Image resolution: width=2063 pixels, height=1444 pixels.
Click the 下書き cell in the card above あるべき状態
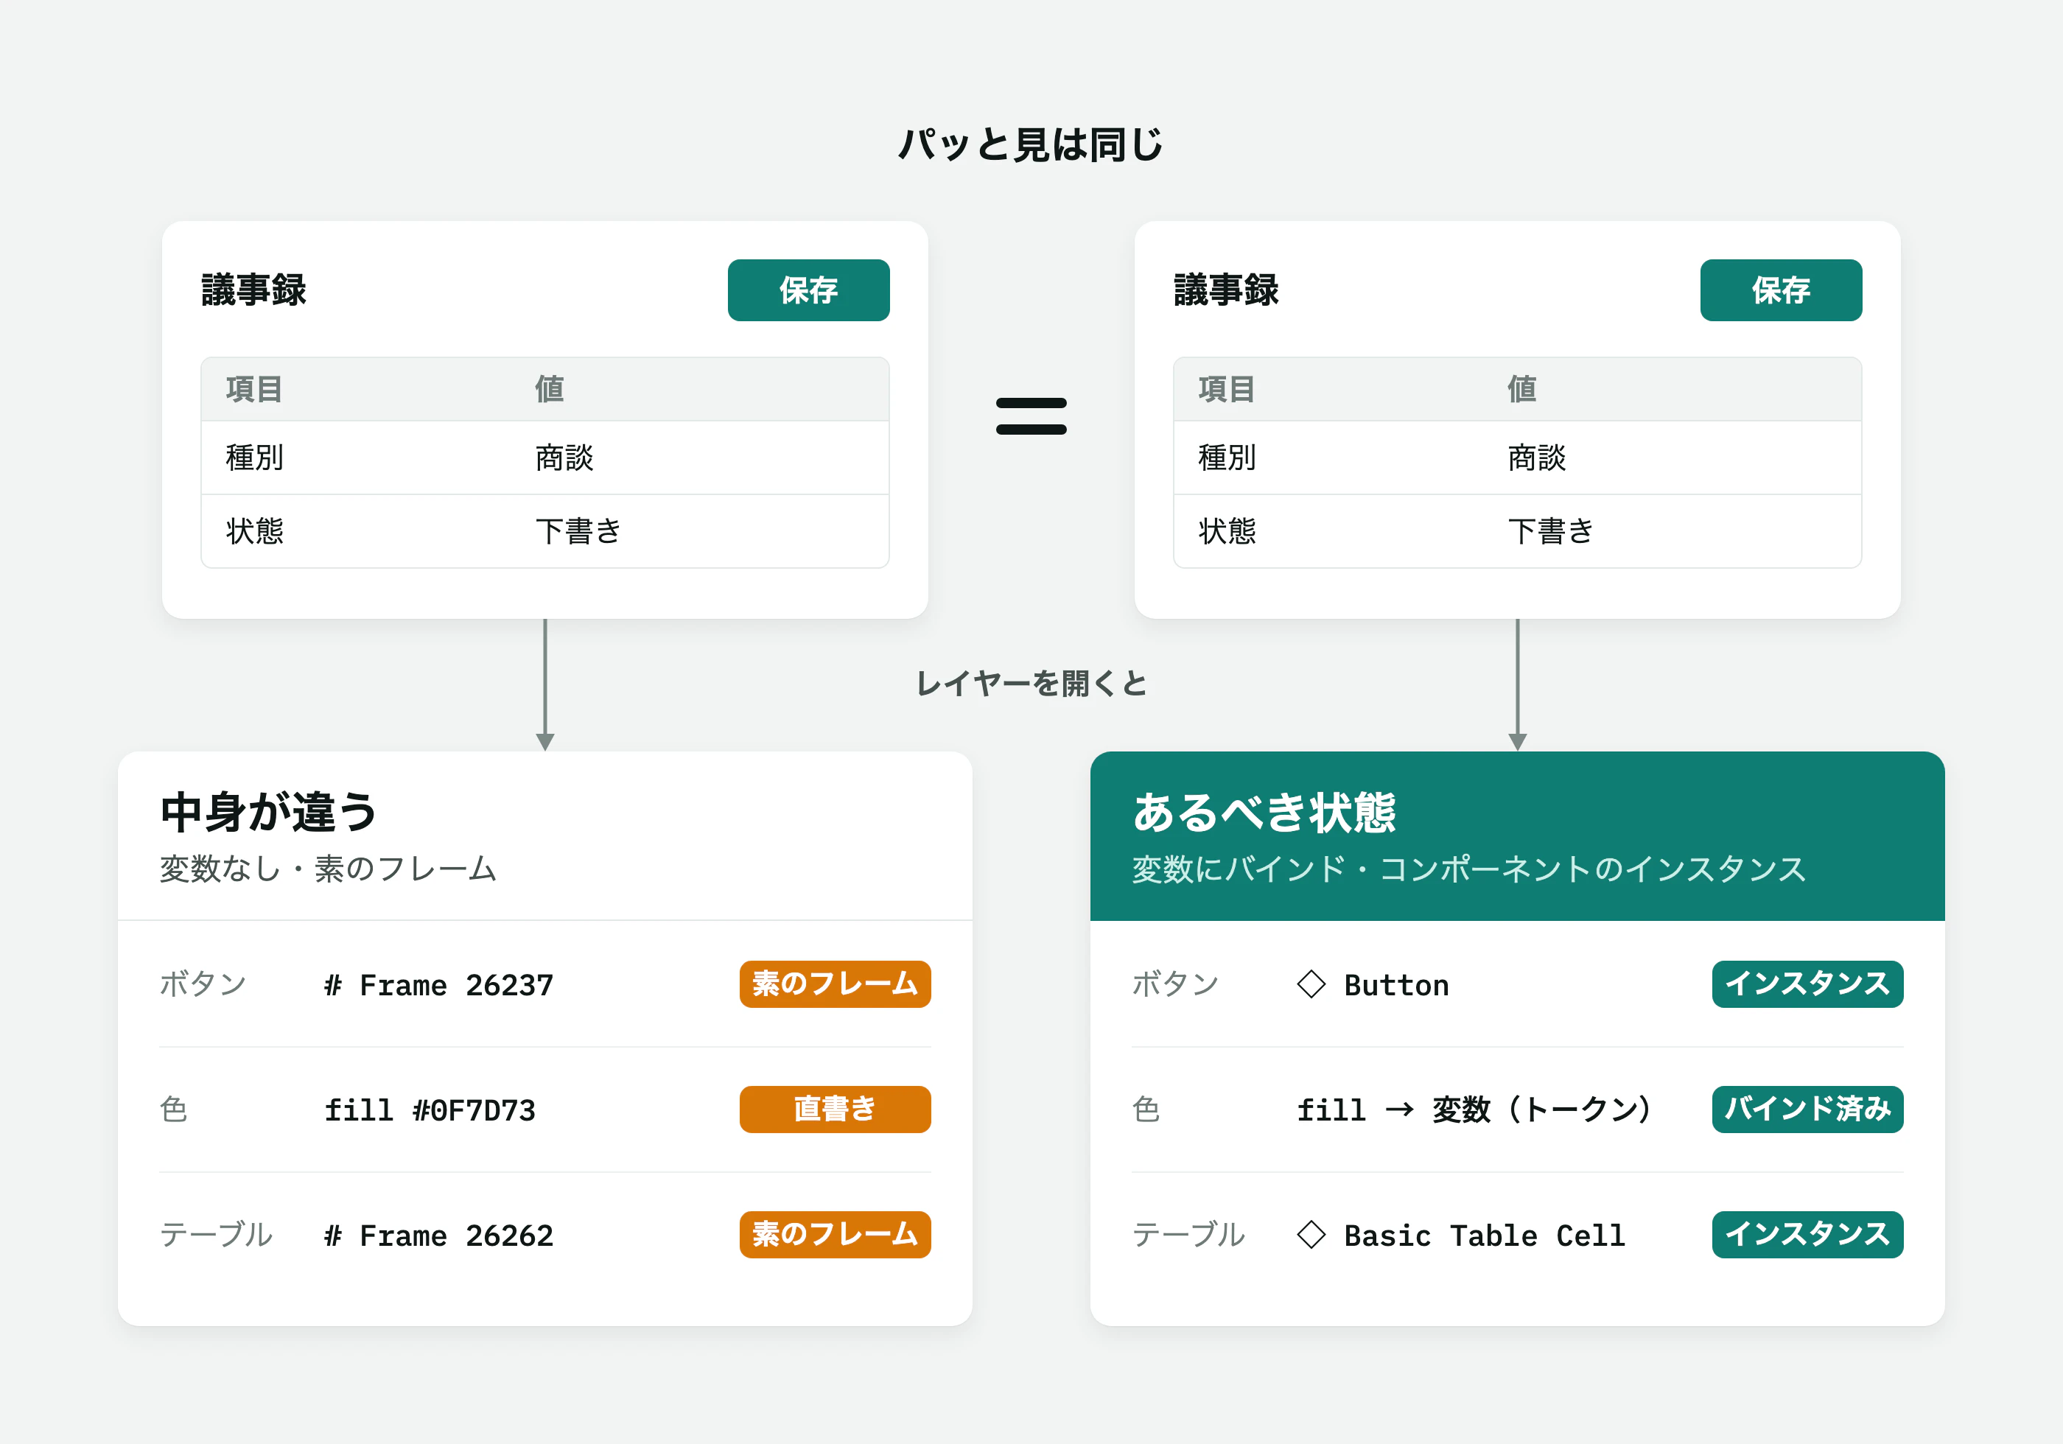point(1551,531)
